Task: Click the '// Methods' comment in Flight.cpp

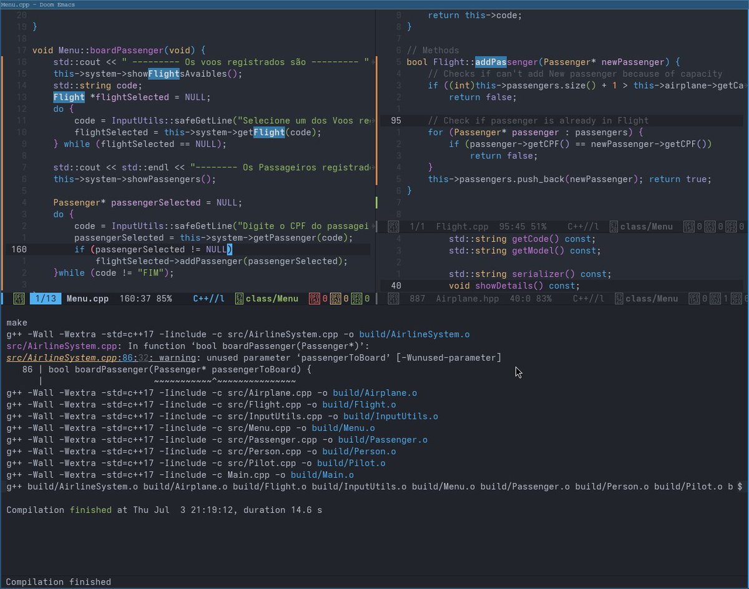Action: coord(433,51)
